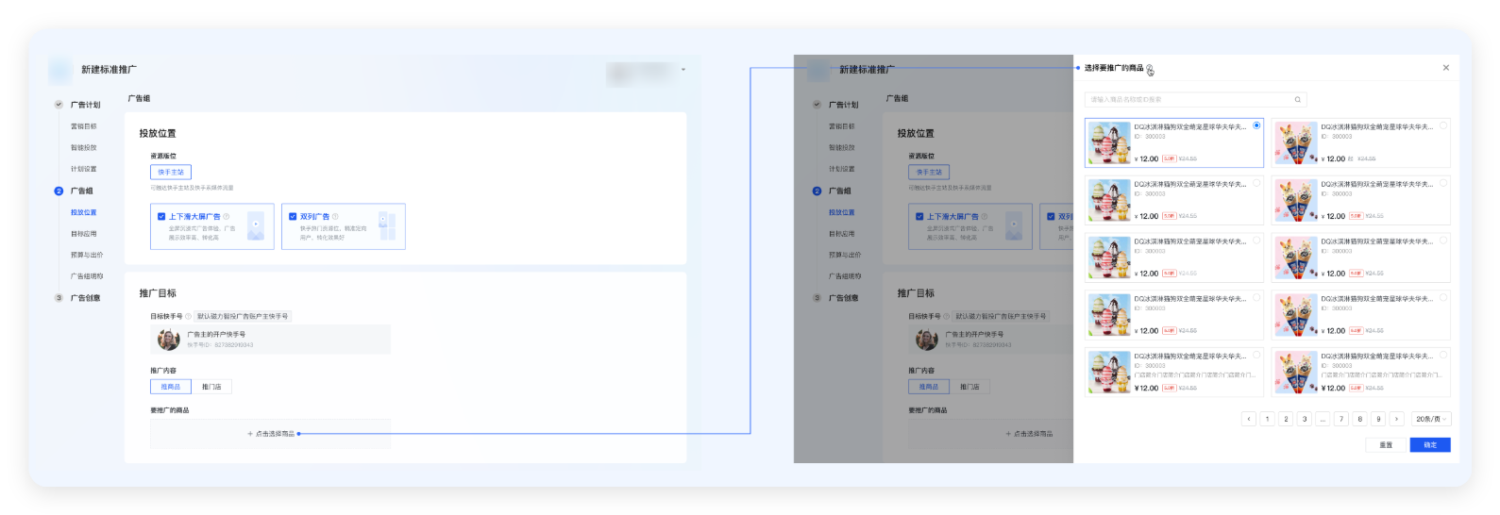Click help icon beside 上下滑大屏广告 on undimmed page
Screen dimensions: 1500x515
coord(227,216)
